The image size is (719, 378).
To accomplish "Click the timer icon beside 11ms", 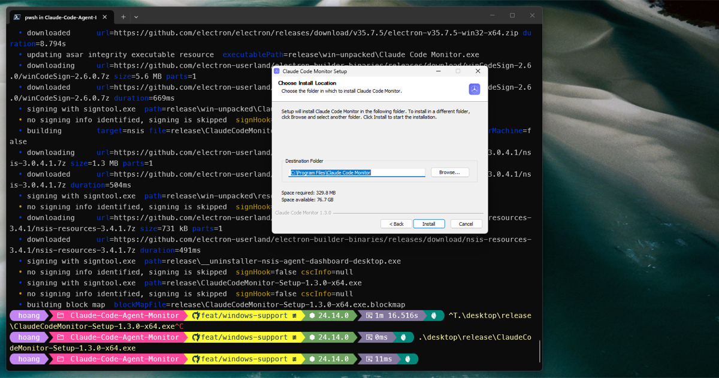I will 370,359.
